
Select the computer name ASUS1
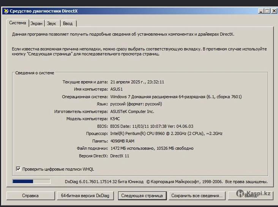coord(117,89)
